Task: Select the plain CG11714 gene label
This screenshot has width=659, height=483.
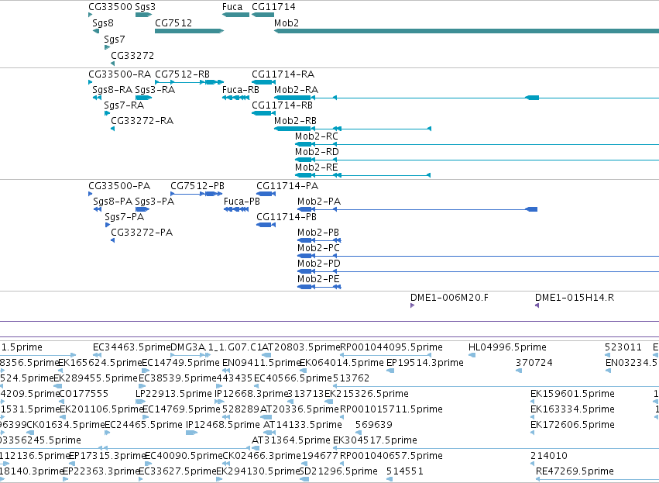Action: (273, 7)
